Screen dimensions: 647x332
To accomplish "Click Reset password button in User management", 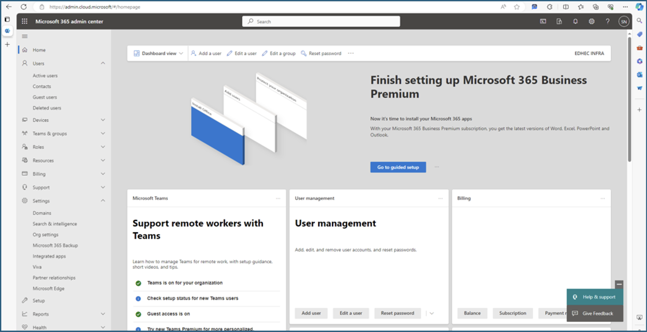I will click(x=397, y=313).
